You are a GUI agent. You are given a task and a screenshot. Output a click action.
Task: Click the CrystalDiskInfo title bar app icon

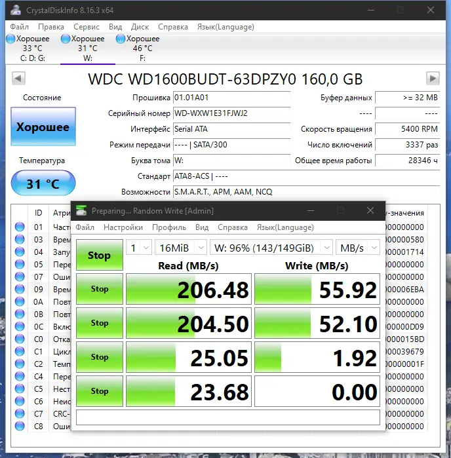16,10
